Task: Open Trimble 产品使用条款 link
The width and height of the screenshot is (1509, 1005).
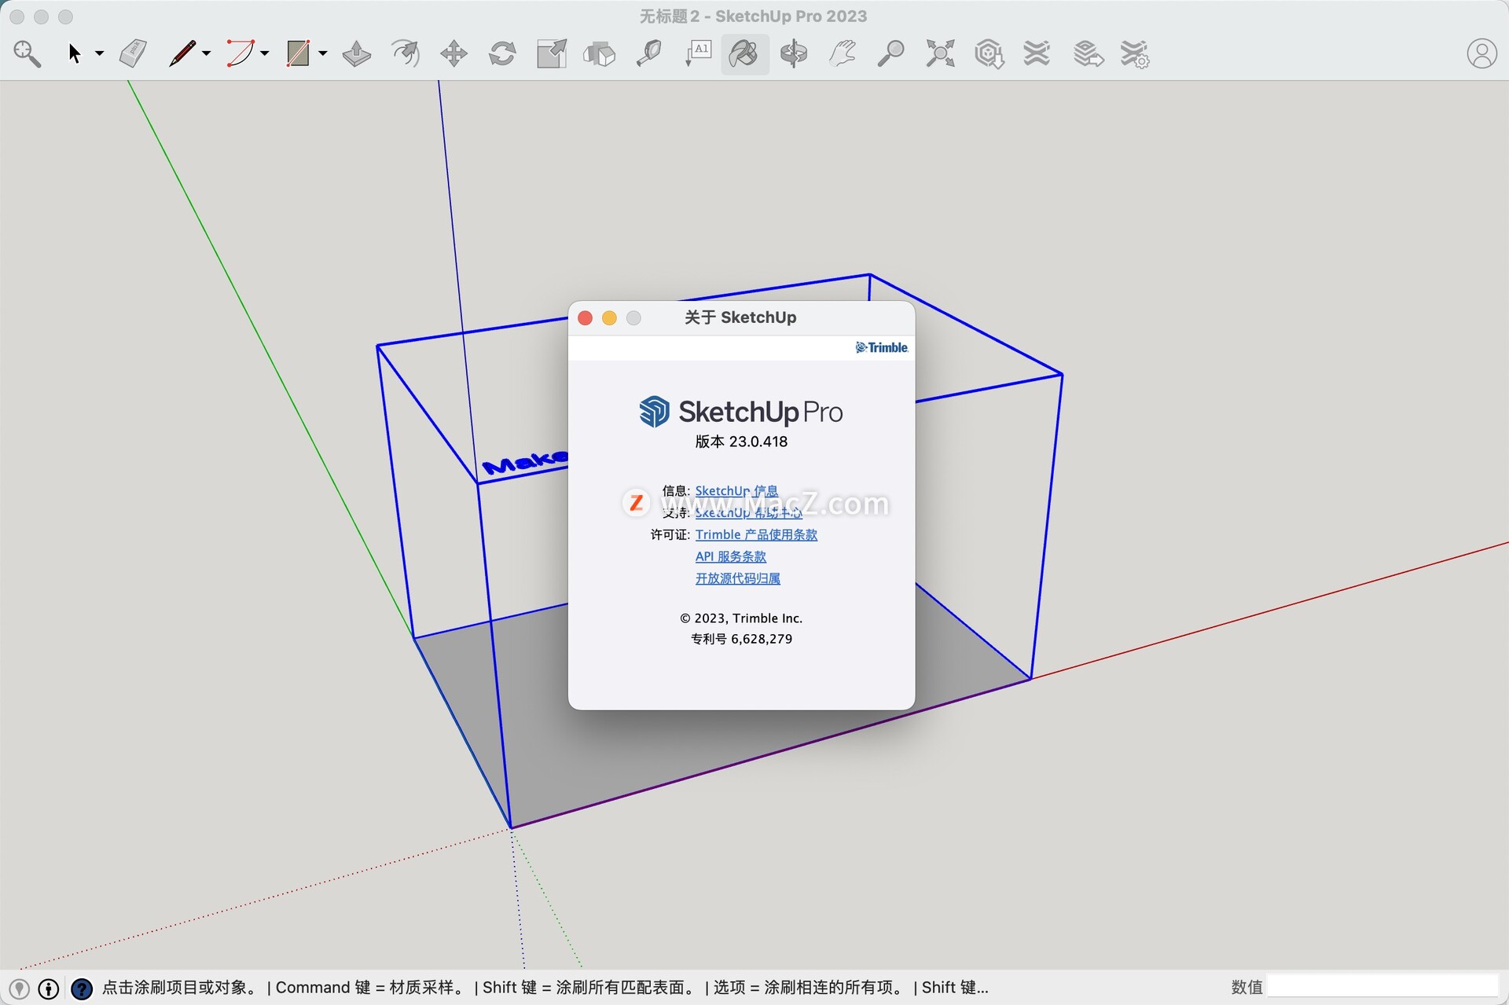Action: pos(756,535)
